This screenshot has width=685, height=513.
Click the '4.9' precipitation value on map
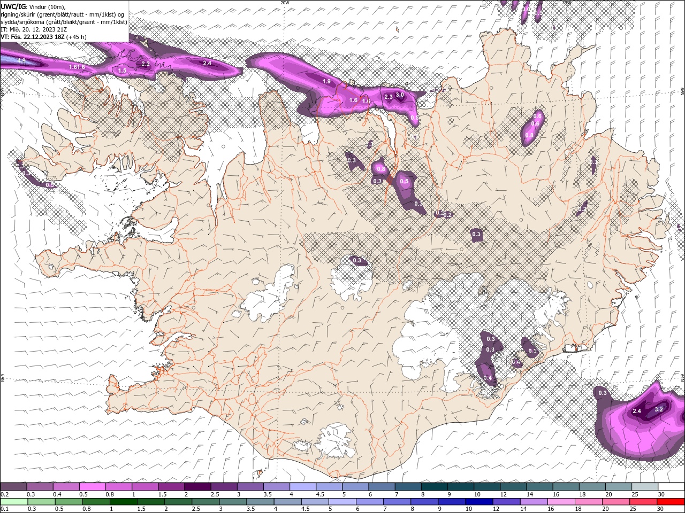pos(22,60)
